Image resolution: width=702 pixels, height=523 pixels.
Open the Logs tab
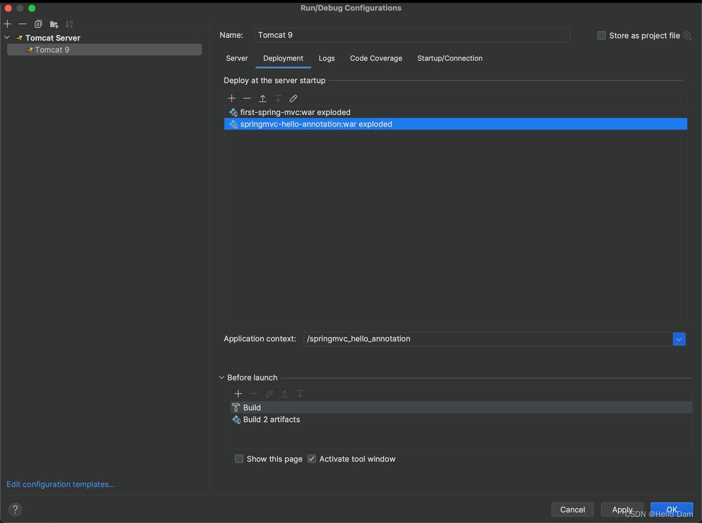(x=327, y=58)
